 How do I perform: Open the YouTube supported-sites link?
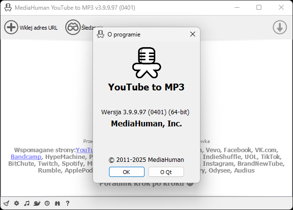coord(84,150)
